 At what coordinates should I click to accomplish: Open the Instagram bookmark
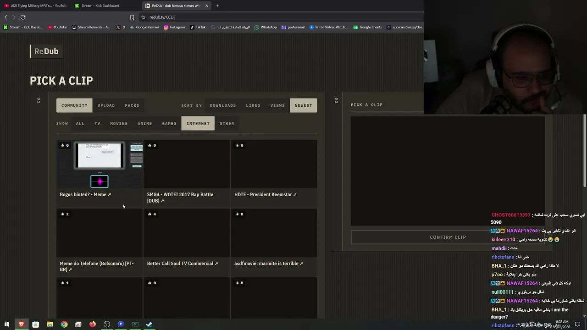[x=174, y=27]
